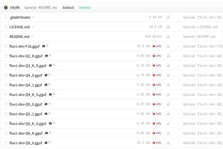Select the 16.9 kB size text
This screenshot has width=223, height=149.
coord(156,27)
